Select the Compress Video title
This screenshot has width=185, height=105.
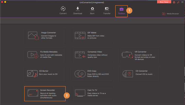95,52
